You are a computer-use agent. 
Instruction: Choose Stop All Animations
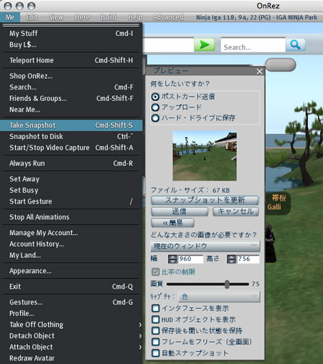(x=71, y=217)
